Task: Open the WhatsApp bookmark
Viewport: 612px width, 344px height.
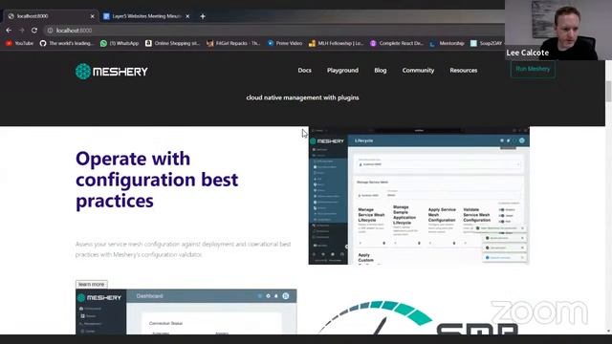Action: pos(120,43)
